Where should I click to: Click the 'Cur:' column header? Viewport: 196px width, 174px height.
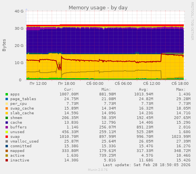[x=69, y=90]
